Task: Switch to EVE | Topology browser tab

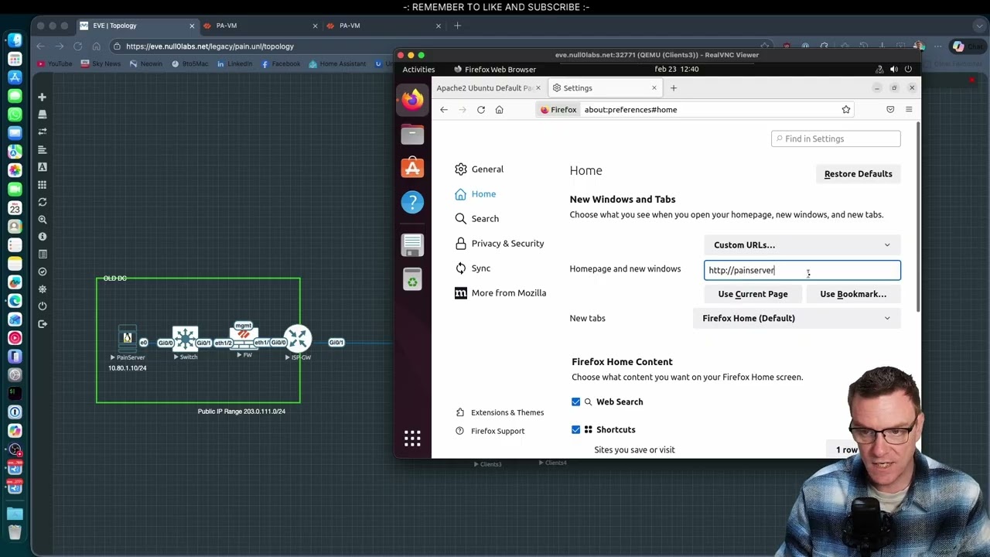Action: pos(135,26)
